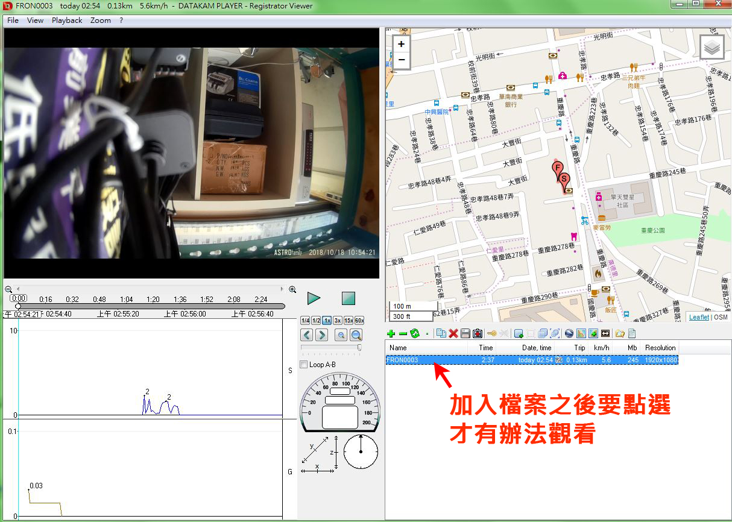Click the stacked squares select-all icon

(x=543, y=333)
